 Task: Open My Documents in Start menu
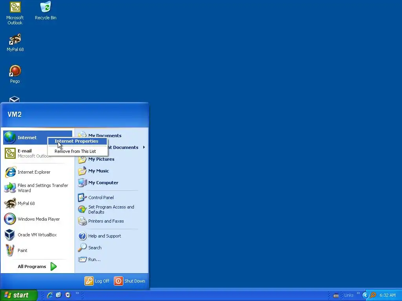click(105, 135)
